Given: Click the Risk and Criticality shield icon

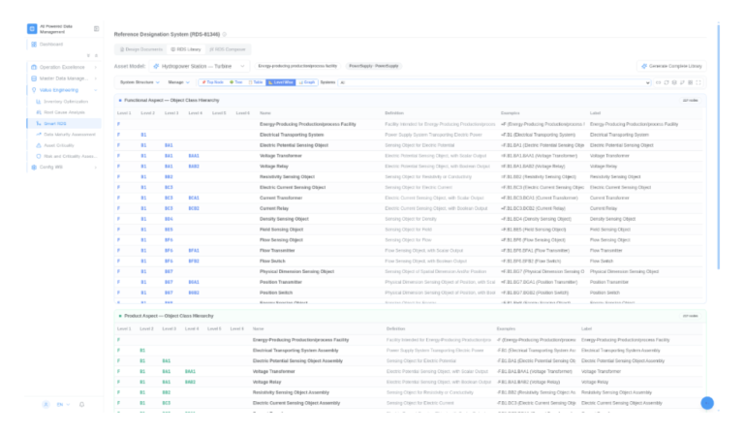Looking at the screenshot, I should [39, 156].
